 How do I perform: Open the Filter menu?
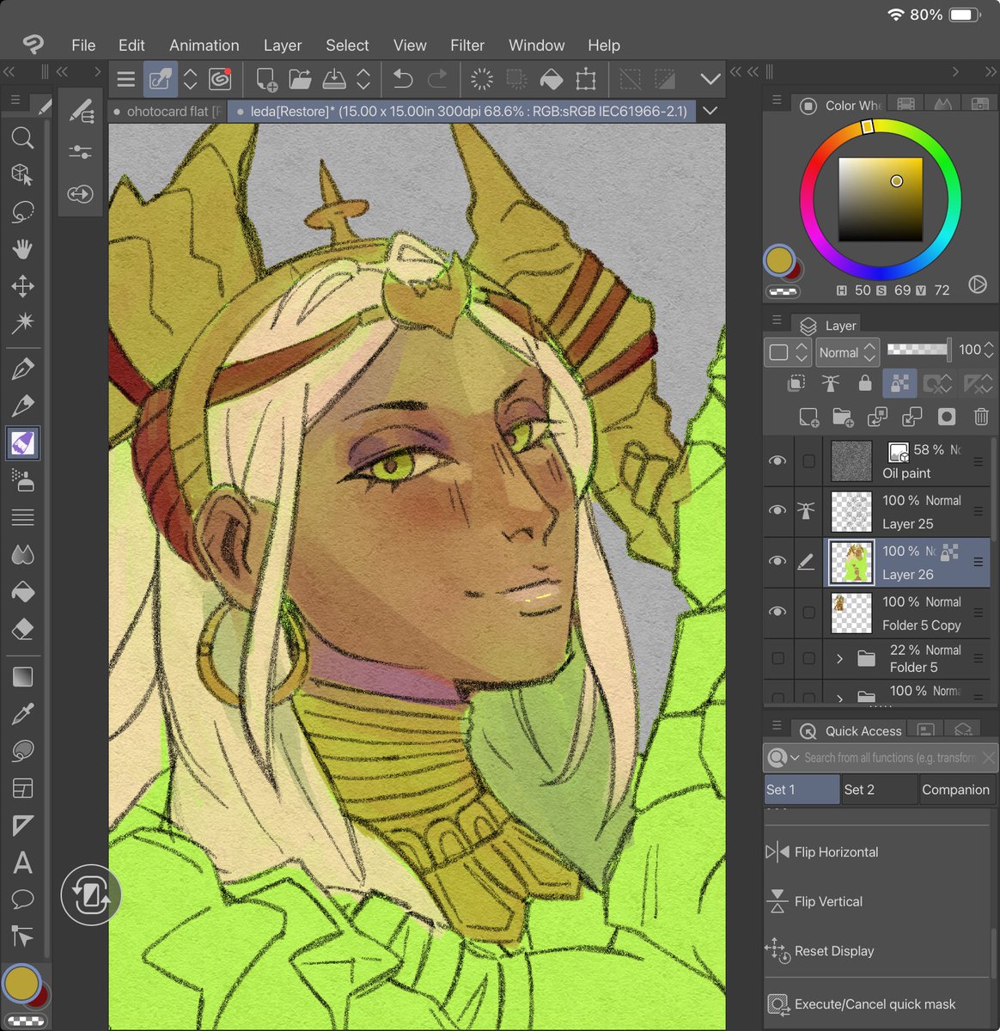point(467,46)
